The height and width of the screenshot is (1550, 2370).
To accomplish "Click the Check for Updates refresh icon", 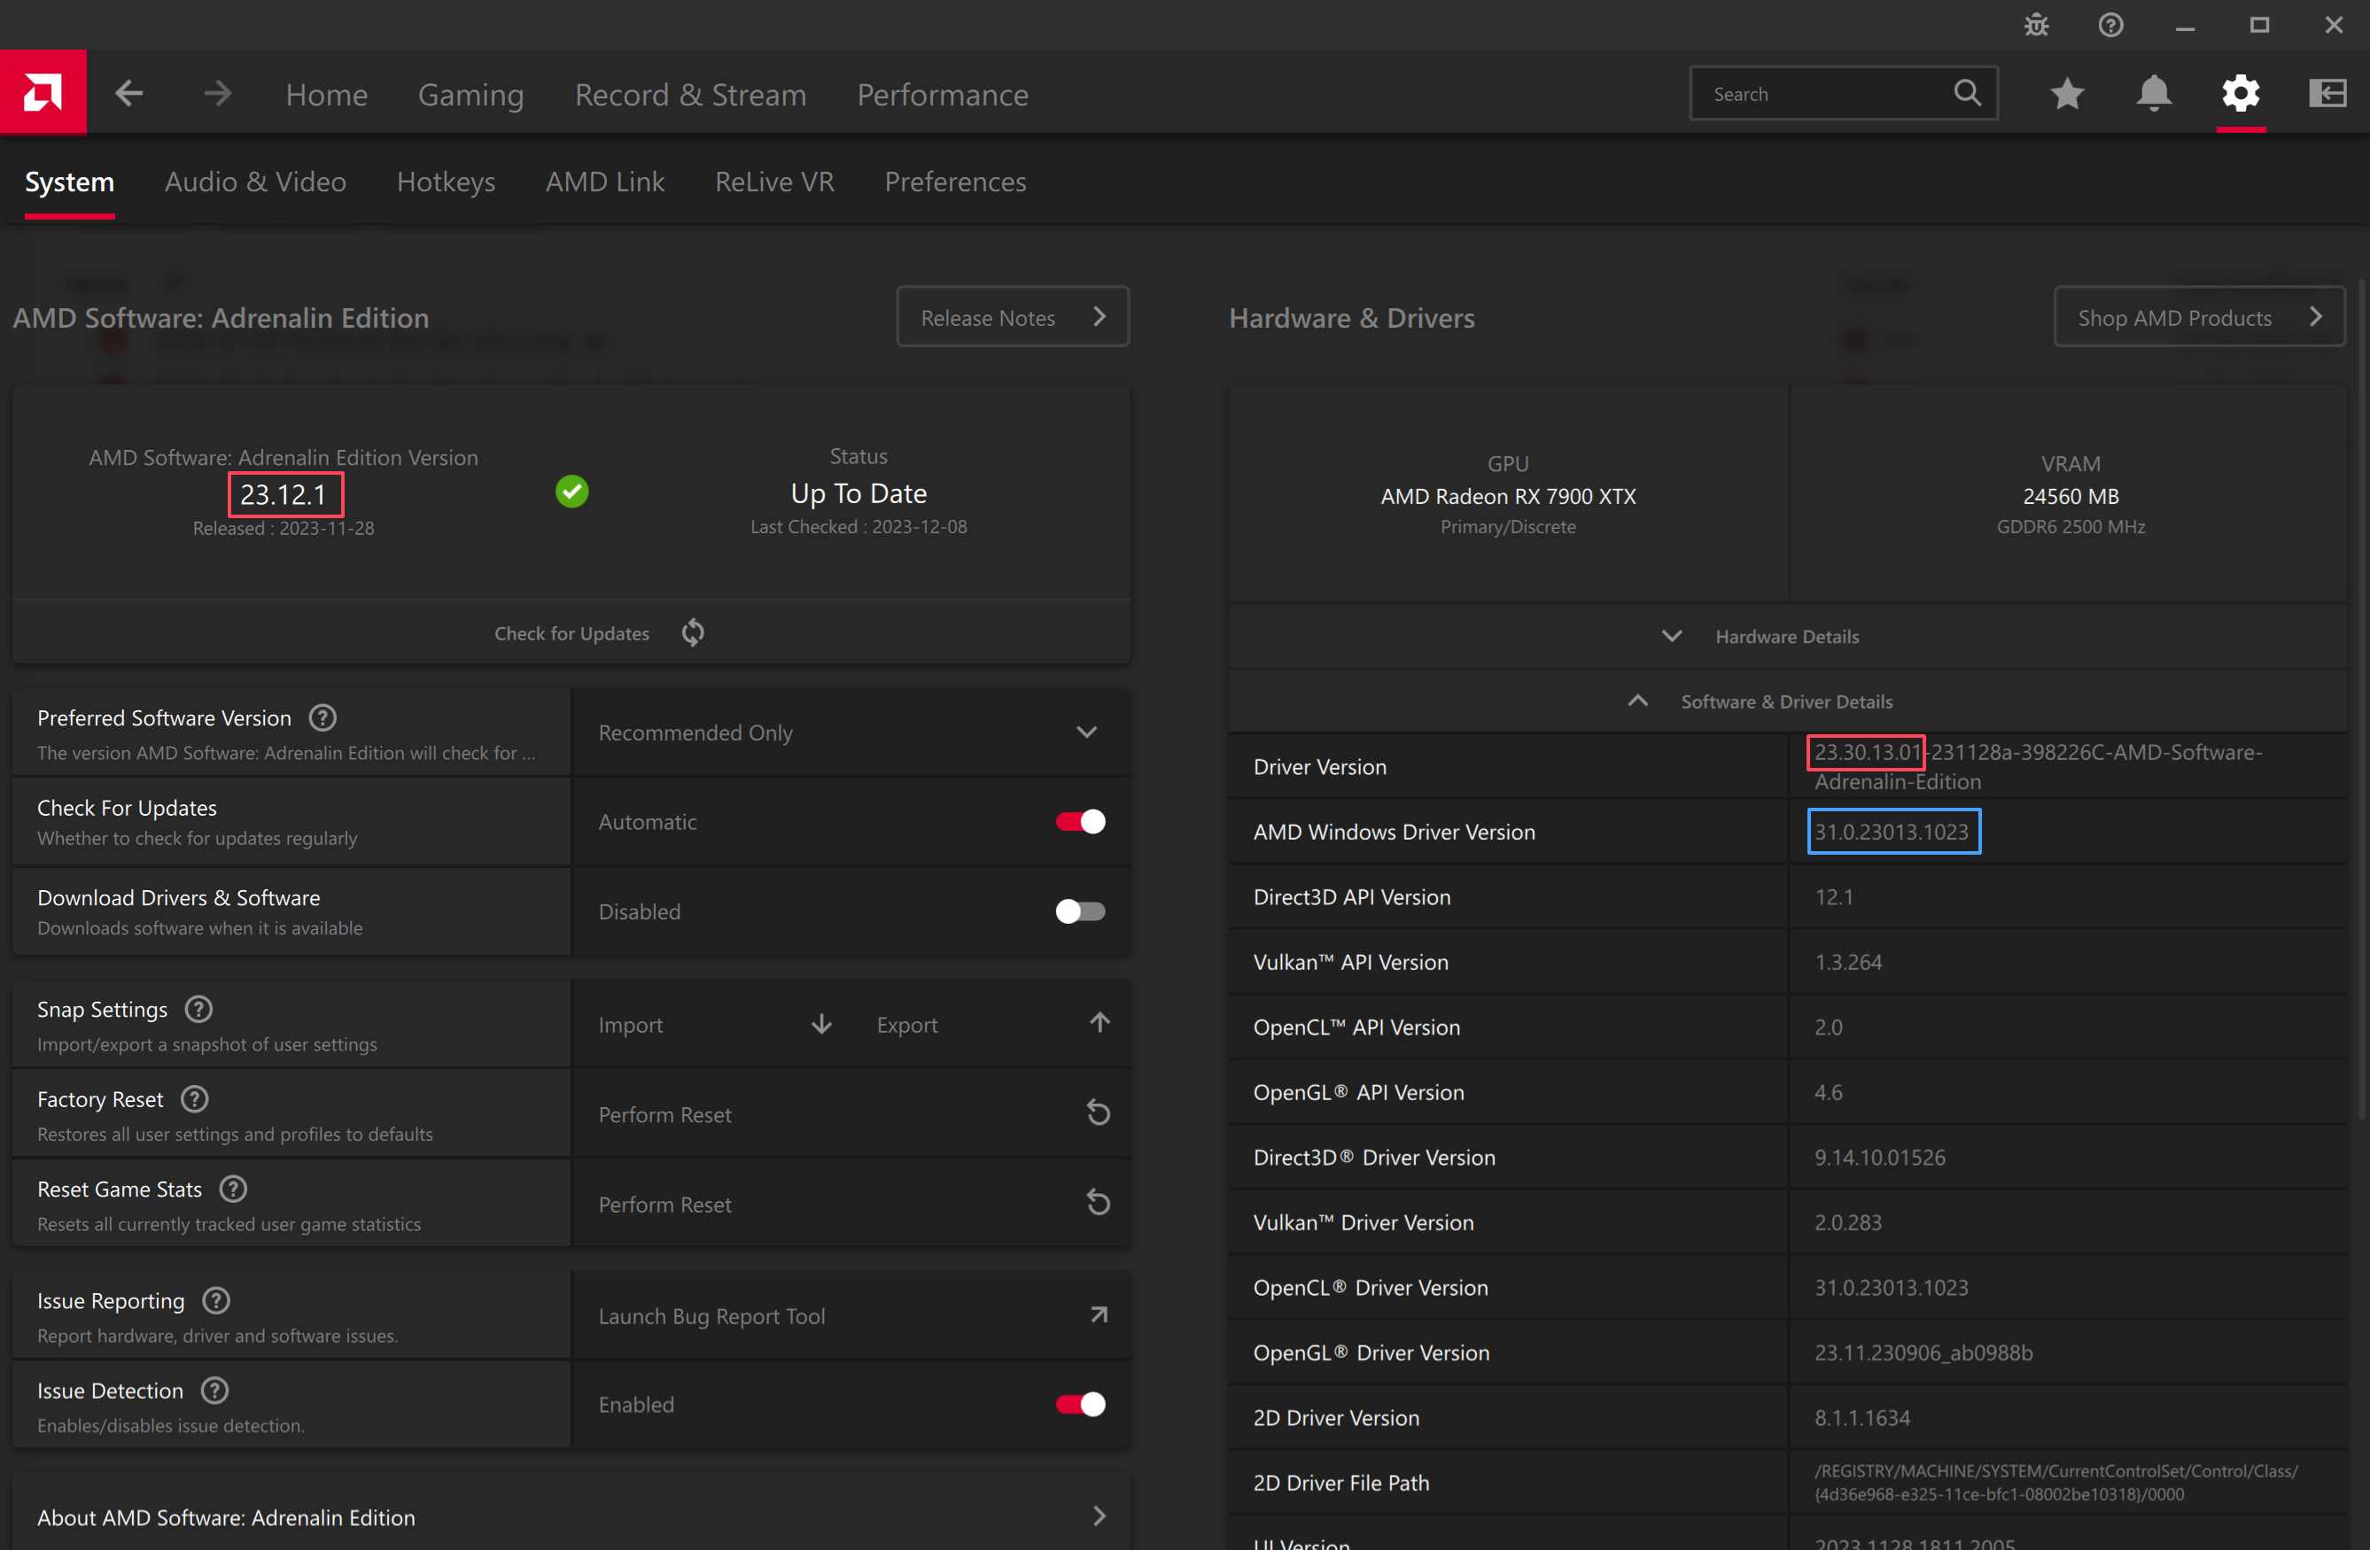I will pyautogui.click(x=693, y=633).
